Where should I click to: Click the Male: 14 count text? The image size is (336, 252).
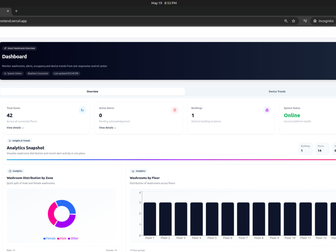click(11, 250)
